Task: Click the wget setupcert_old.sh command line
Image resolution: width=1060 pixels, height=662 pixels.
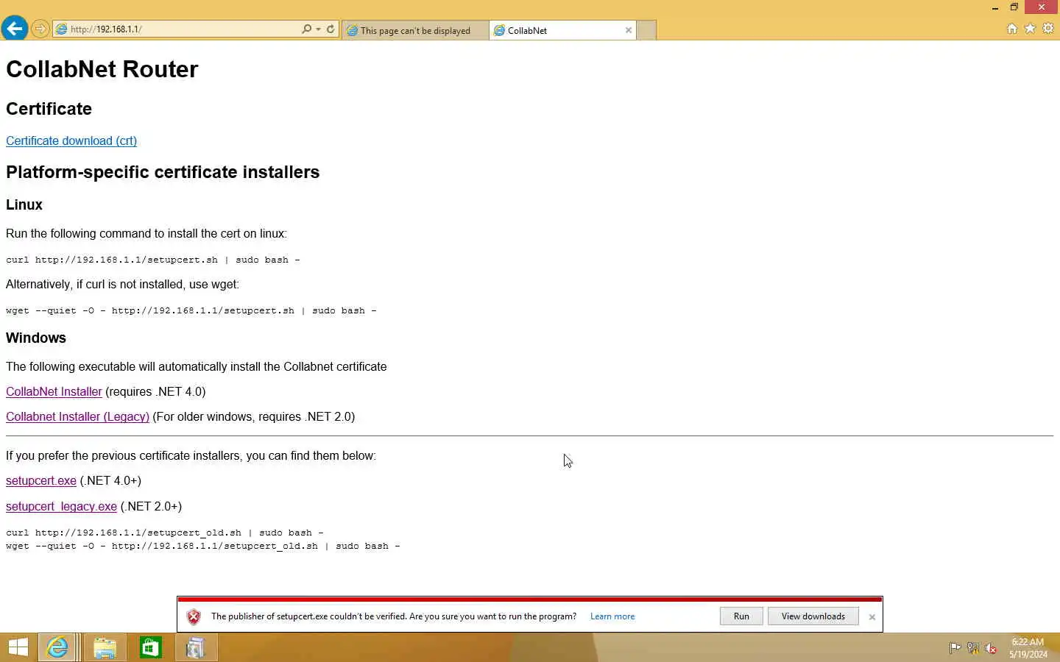Action: (x=202, y=546)
